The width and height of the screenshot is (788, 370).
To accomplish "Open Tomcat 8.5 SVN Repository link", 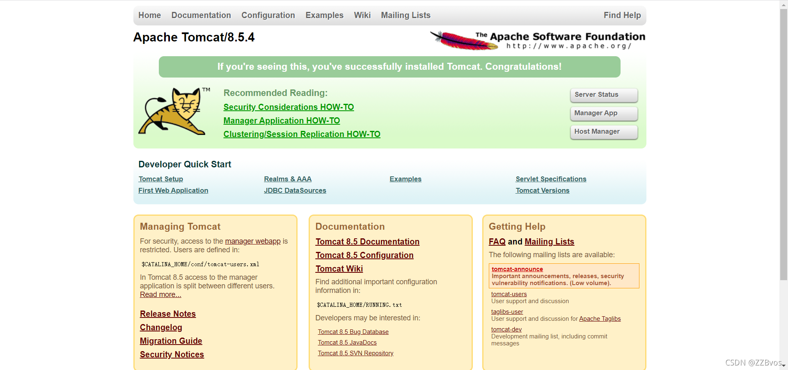I will tap(355, 353).
